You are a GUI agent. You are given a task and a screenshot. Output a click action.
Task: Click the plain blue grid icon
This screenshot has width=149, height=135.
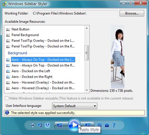point(100,125)
